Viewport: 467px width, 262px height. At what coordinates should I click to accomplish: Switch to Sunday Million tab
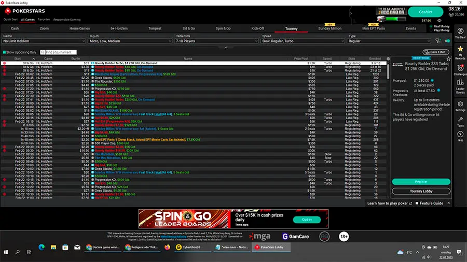pos(329,28)
